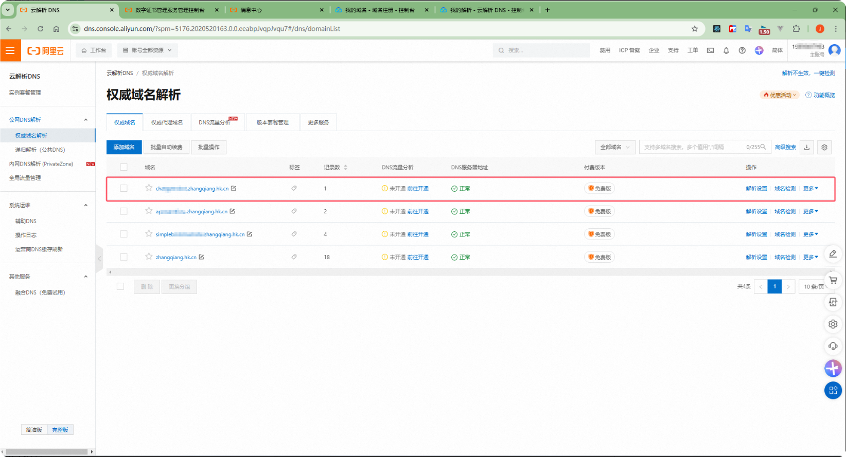Open 递归解析 (公共DNS) in sidebar
The width and height of the screenshot is (846, 457).
coord(40,150)
